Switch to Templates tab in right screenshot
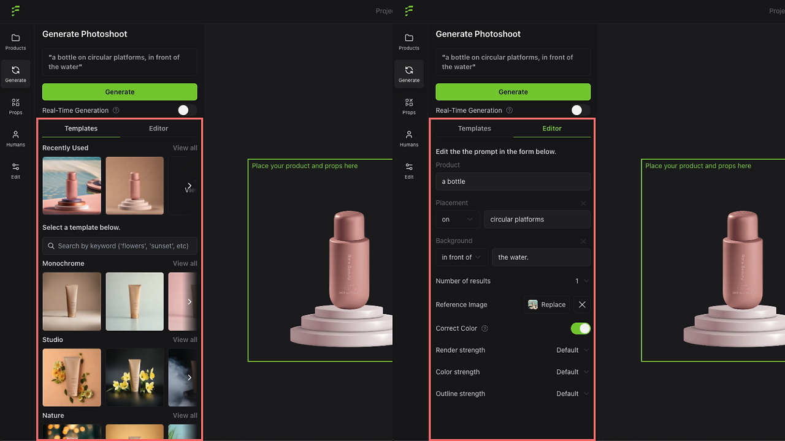 point(475,129)
